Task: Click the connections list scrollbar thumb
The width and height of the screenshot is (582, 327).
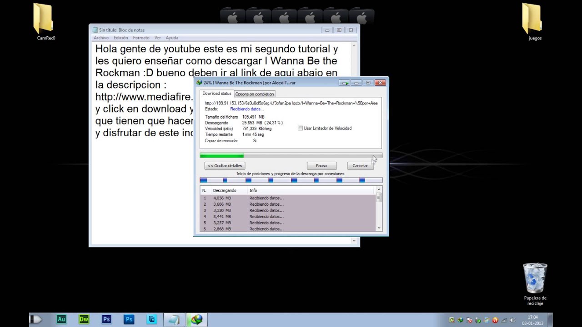Action: click(379, 198)
